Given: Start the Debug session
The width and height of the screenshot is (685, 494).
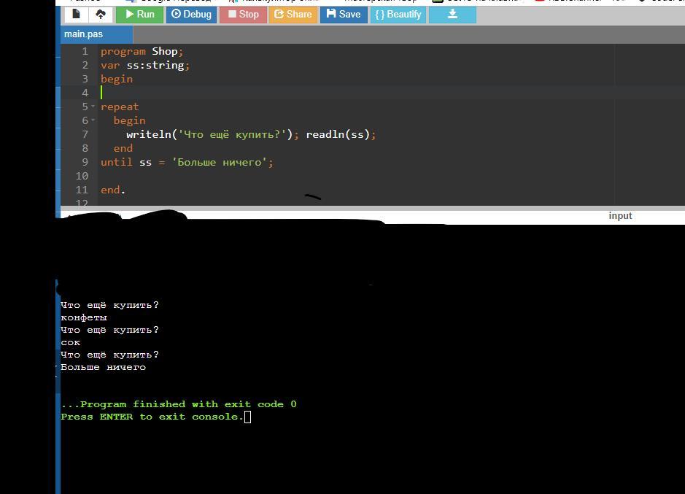Looking at the screenshot, I should pos(191,14).
